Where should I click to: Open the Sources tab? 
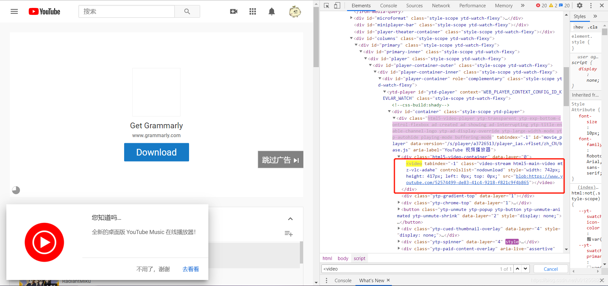click(415, 6)
